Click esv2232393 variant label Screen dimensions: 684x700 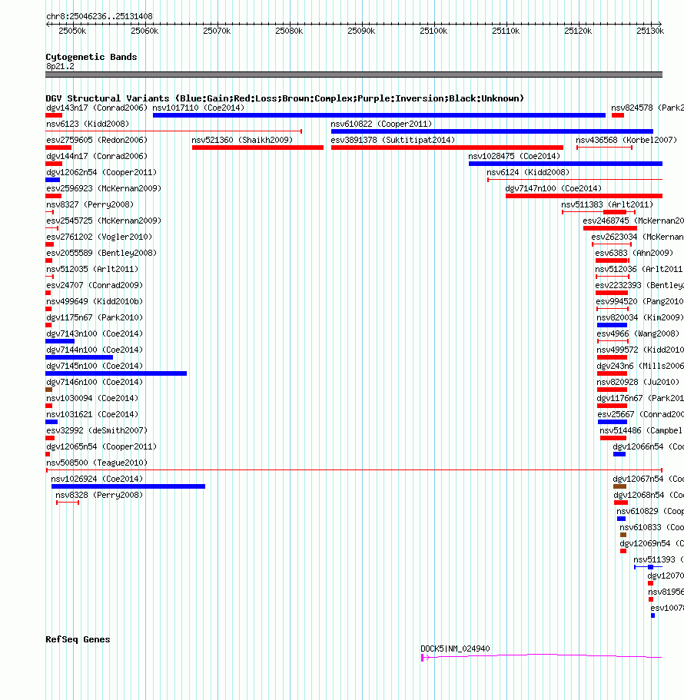tap(639, 285)
